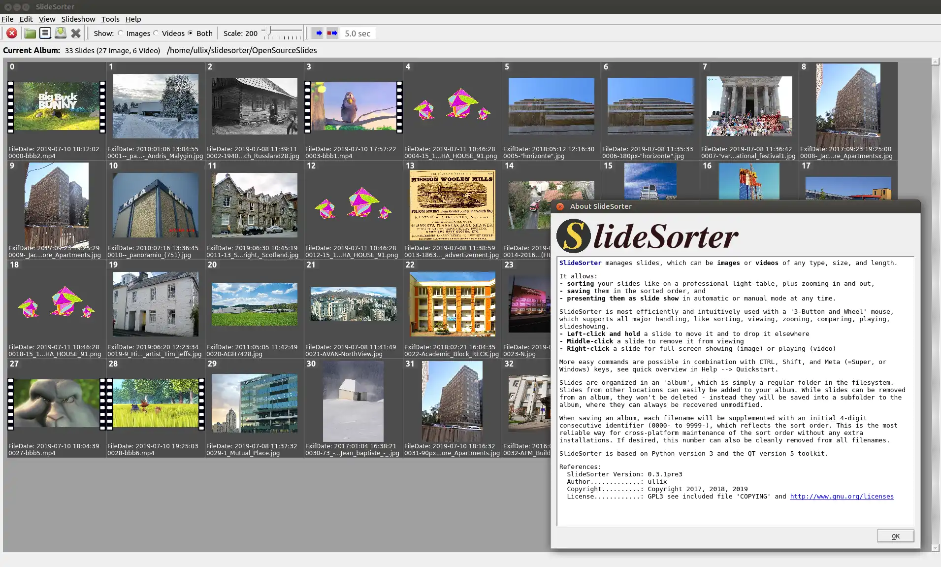
Task: Select slide 21 AVAN NorthView photo
Action: [x=354, y=304]
